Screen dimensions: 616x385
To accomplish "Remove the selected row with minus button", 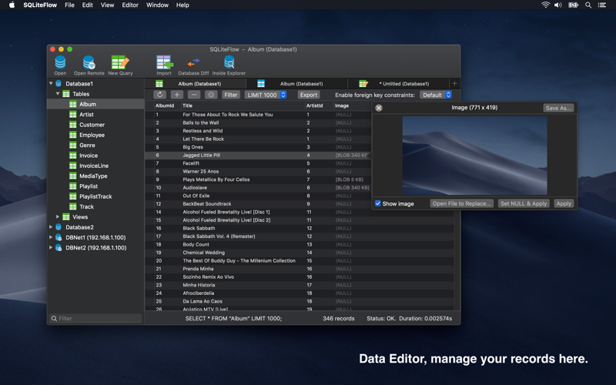I will coord(194,95).
